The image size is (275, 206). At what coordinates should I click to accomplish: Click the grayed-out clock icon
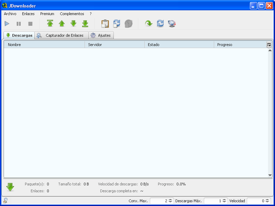(128, 24)
